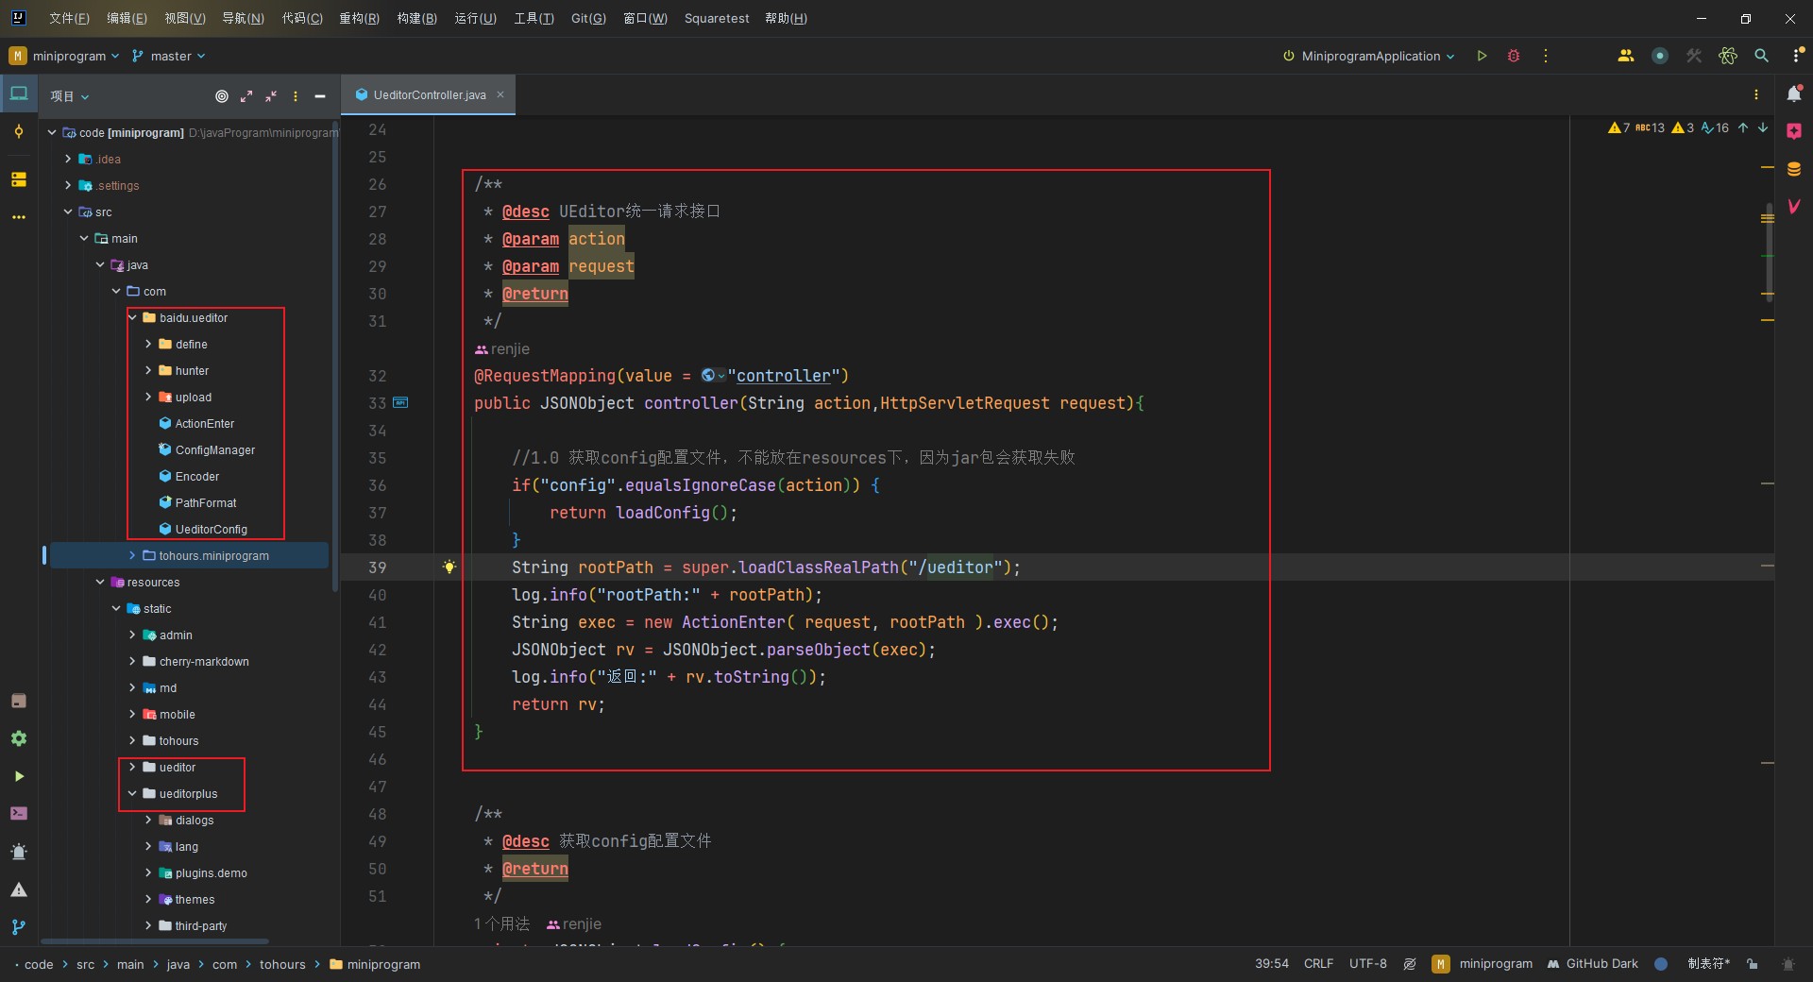1813x982 pixels.
Task: Click the Commit tool window icon
Action: pos(18,132)
